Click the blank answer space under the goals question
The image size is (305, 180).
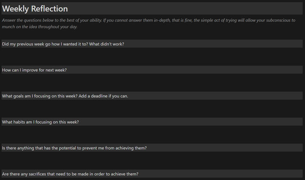(x=152, y=109)
